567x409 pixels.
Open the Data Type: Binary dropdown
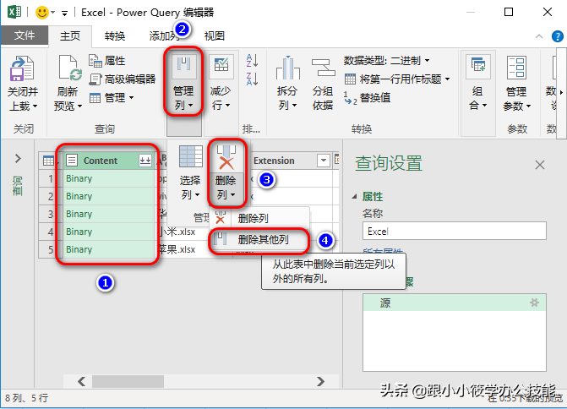click(x=387, y=60)
